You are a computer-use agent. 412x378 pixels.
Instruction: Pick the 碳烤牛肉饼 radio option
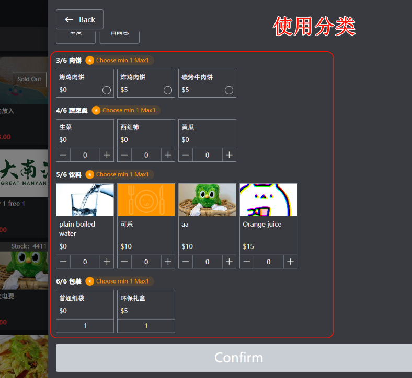[229, 90]
